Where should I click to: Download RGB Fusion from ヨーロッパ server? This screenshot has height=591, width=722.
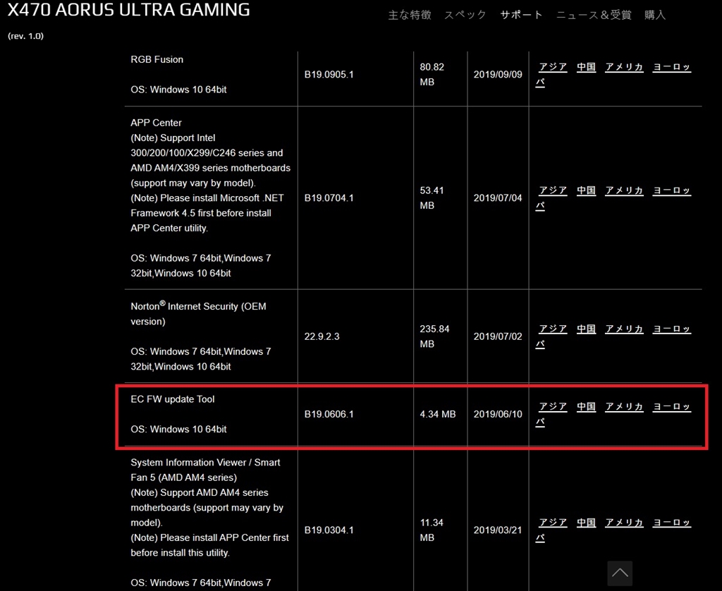(671, 67)
